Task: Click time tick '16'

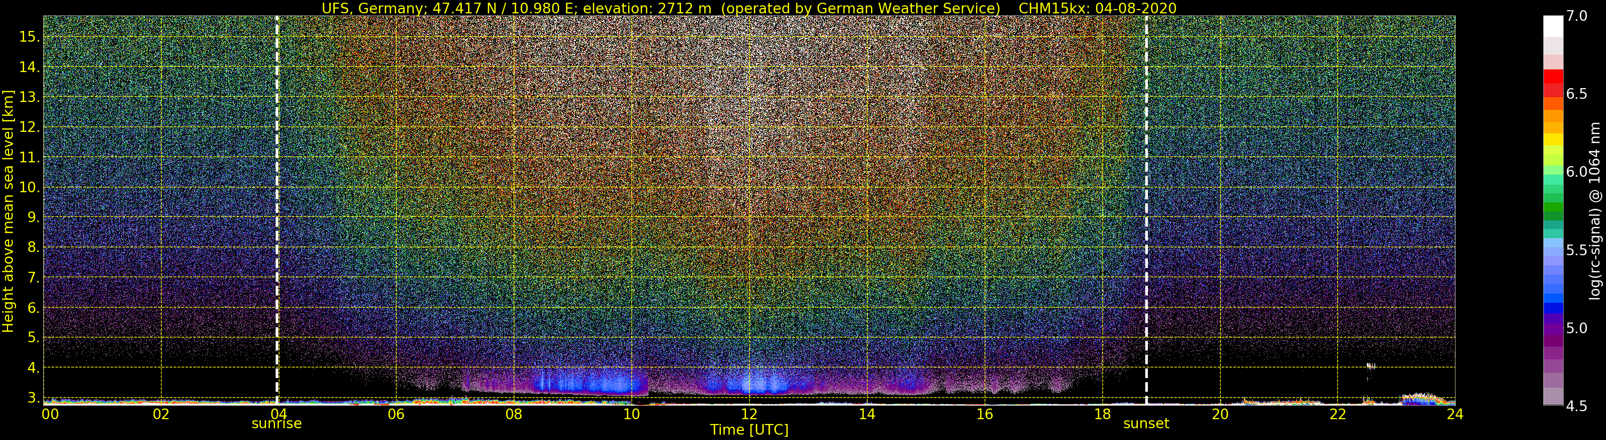Action: (x=985, y=414)
